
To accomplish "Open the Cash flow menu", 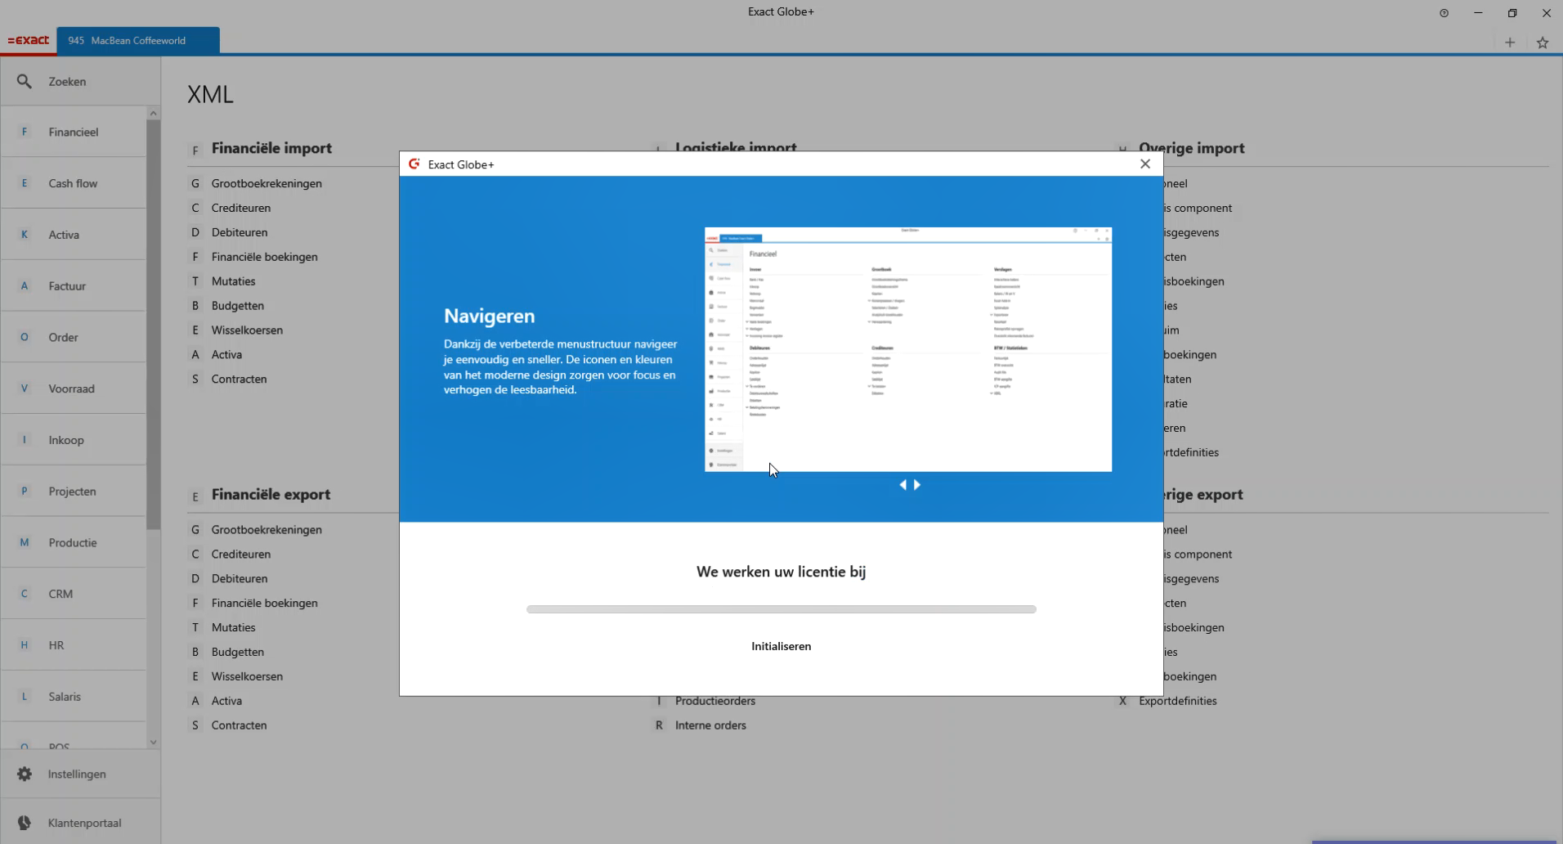I will [x=74, y=183].
